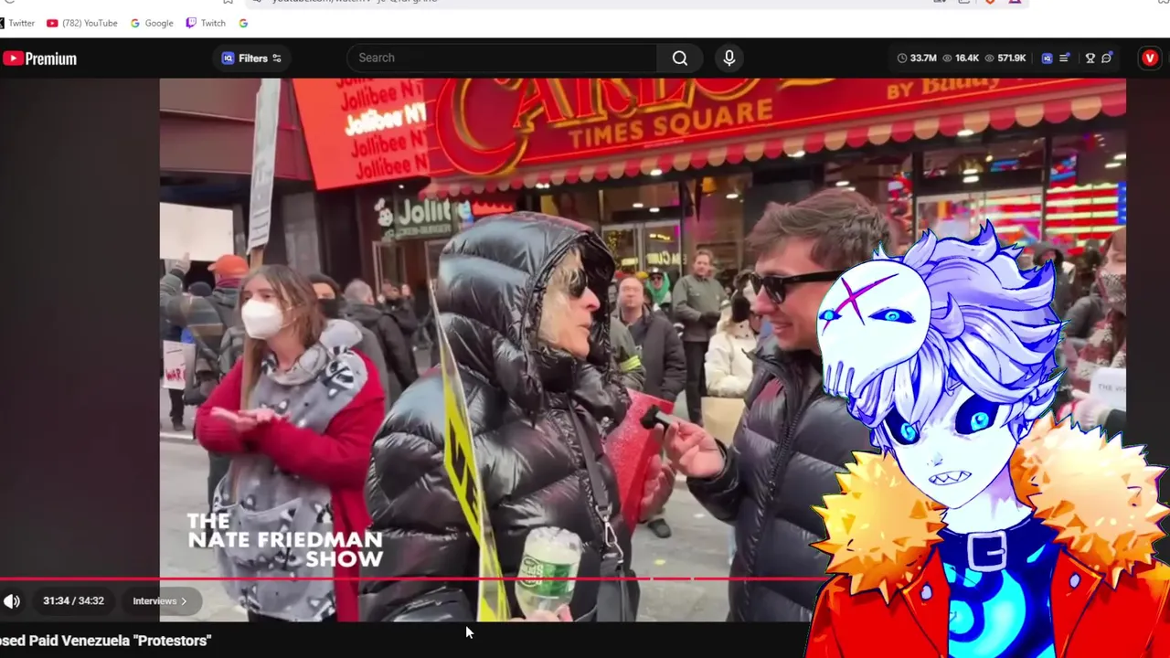Click the 571.9K views stat

pos(1005,58)
